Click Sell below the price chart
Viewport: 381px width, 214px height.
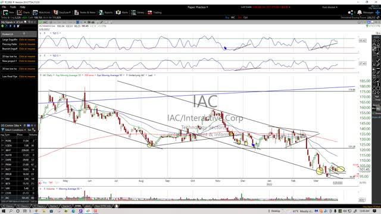(51, 182)
